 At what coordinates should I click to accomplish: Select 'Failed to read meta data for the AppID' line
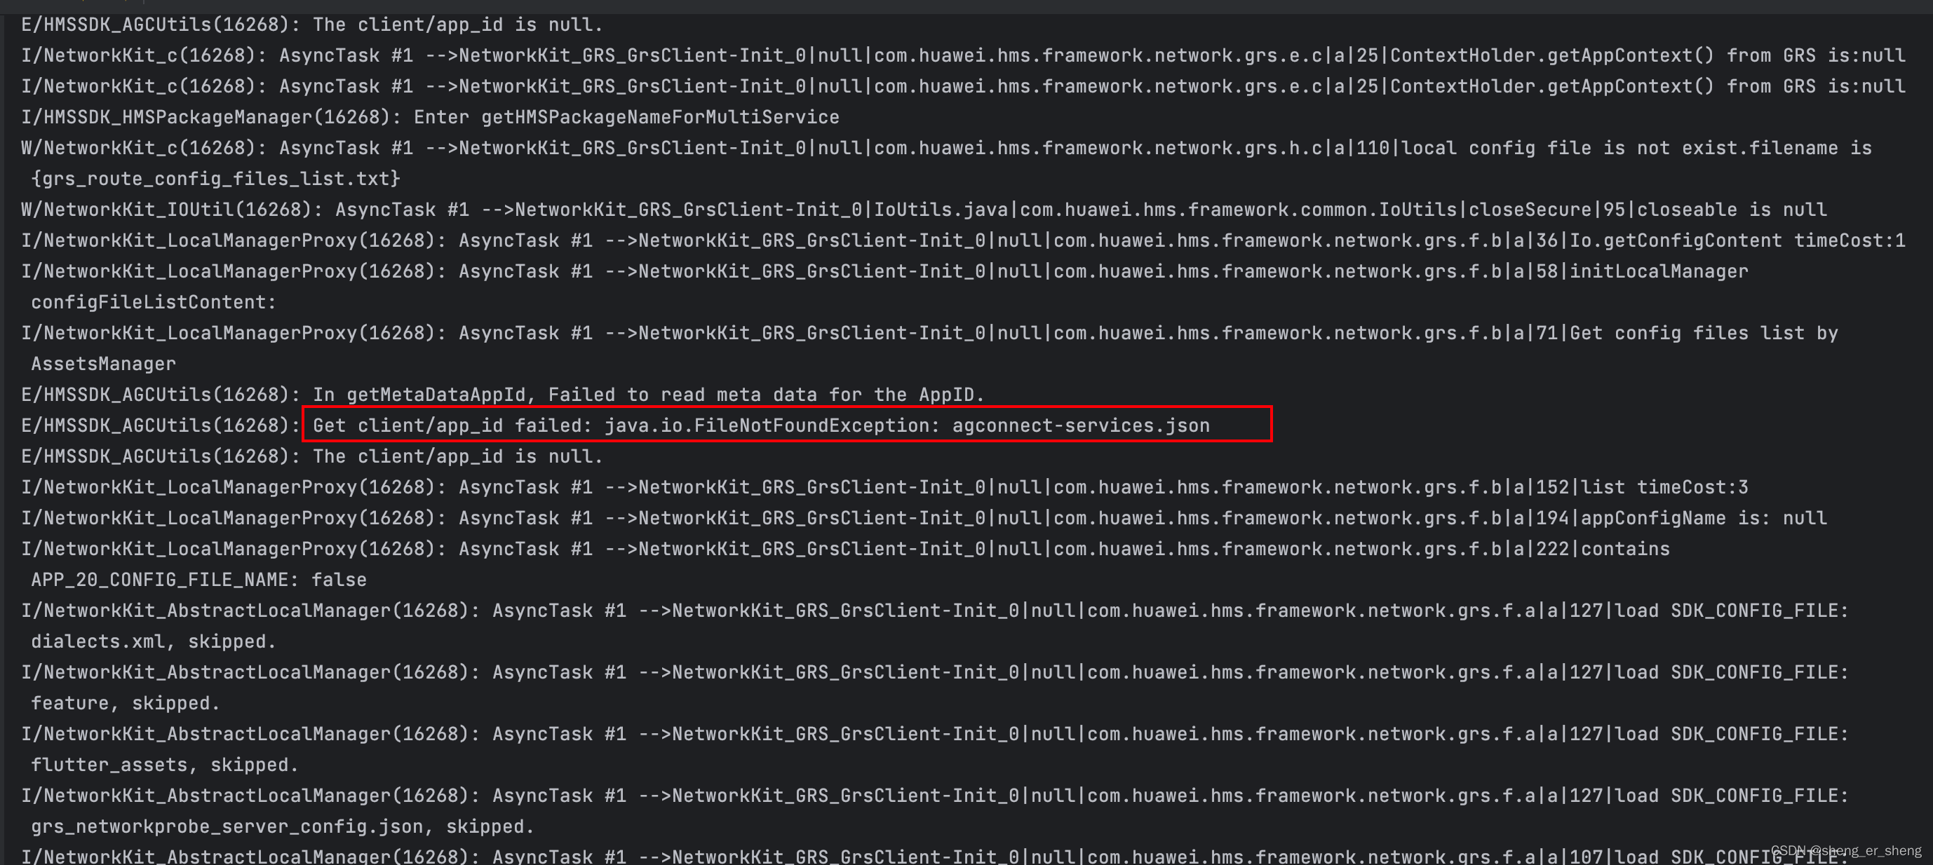pos(502,395)
